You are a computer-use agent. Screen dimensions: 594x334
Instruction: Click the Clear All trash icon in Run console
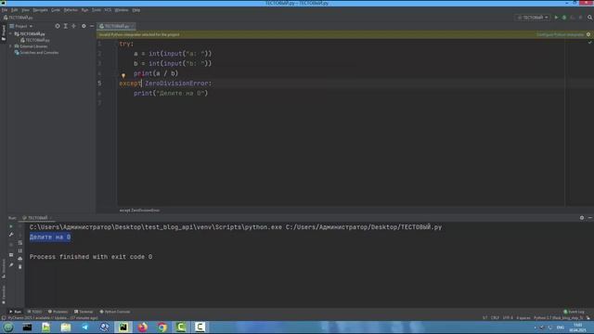(x=20, y=267)
